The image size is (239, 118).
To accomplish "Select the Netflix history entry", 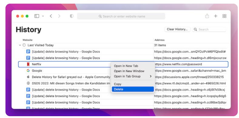I will 123,64.
